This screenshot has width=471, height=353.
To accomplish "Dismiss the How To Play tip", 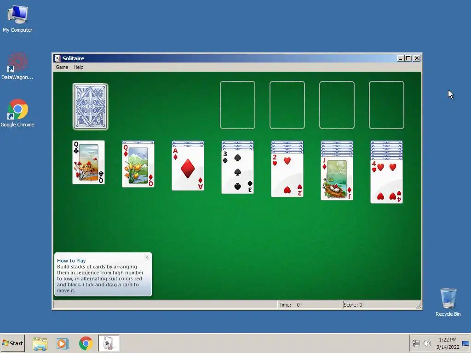I will coord(147,257).
